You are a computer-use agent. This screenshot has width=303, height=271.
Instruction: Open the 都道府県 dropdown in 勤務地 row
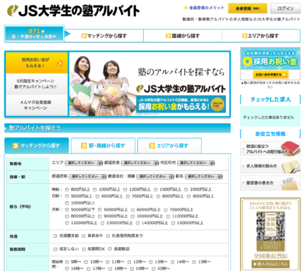(x=140, y=163)
